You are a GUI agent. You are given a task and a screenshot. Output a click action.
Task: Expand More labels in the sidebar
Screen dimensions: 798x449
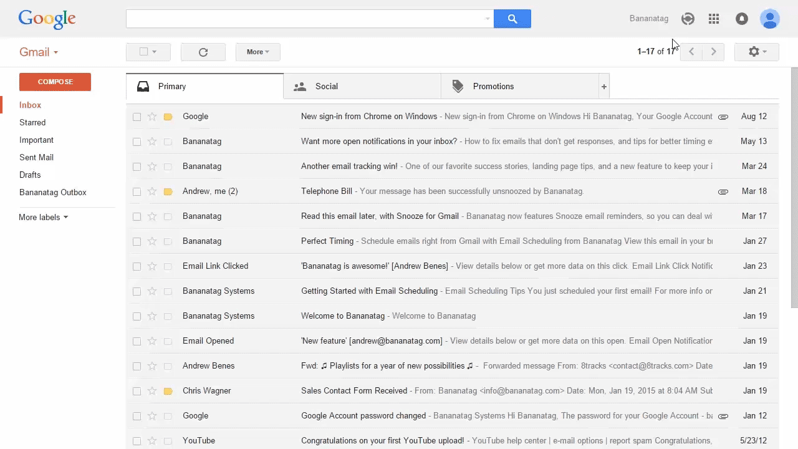(x=43, y=217)
